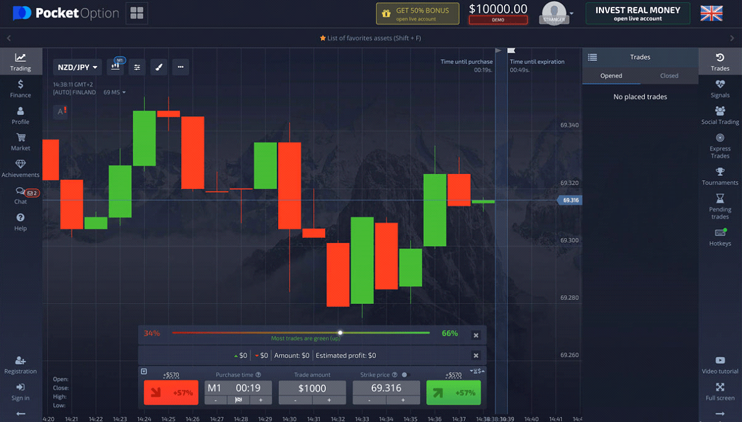This screenshot has width=742, height=422.
Task: Open Social Trading
Action: tap(720, 116)
